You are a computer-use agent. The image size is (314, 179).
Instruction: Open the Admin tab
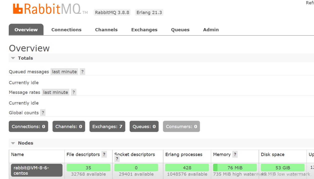coord(211,30)
